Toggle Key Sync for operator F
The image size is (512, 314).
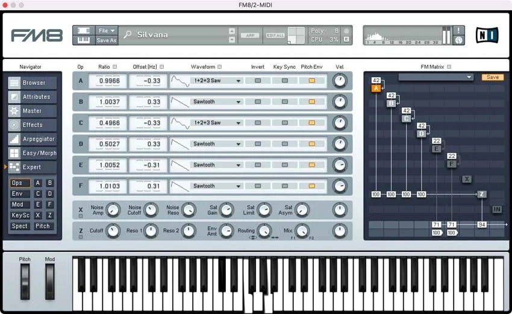tap(285, 186)
